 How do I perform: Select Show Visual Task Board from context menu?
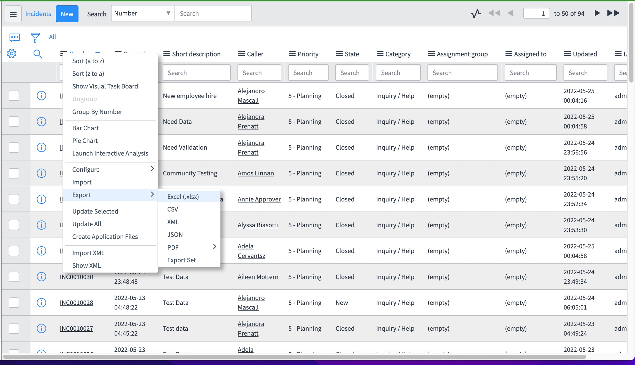pyautogui.click(x=105, y=86)
